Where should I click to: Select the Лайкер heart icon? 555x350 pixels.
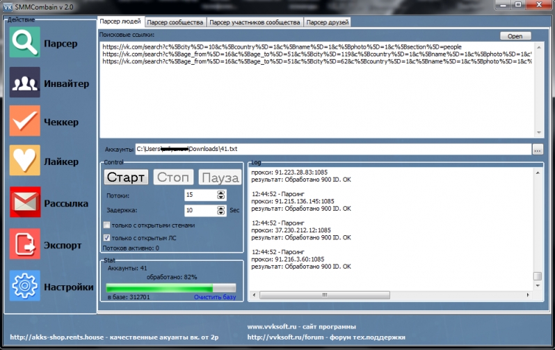pyautogui.click(x=24, y=160)
